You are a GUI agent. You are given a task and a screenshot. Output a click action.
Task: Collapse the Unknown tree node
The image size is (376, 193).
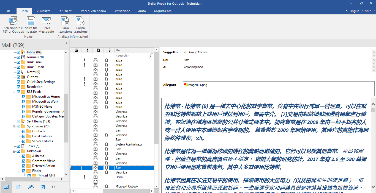point(14,151)
